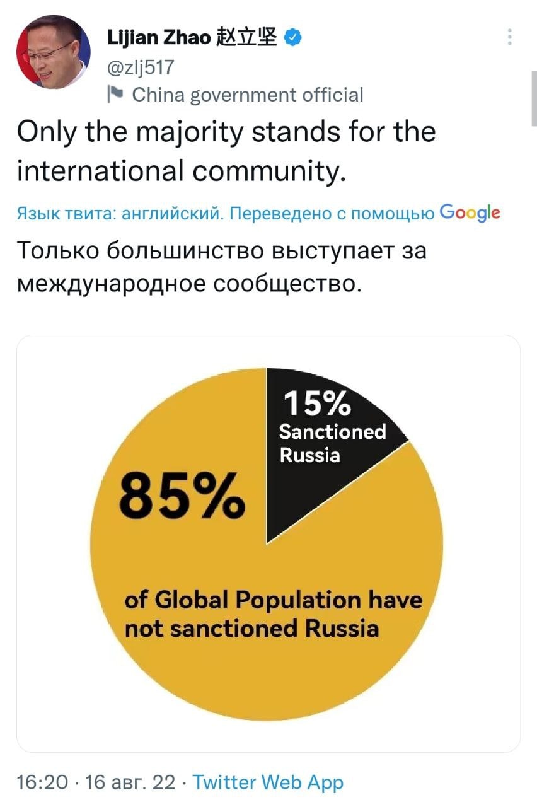Open Lijian Zhao's profile avatar

click(x=53, y=53)
